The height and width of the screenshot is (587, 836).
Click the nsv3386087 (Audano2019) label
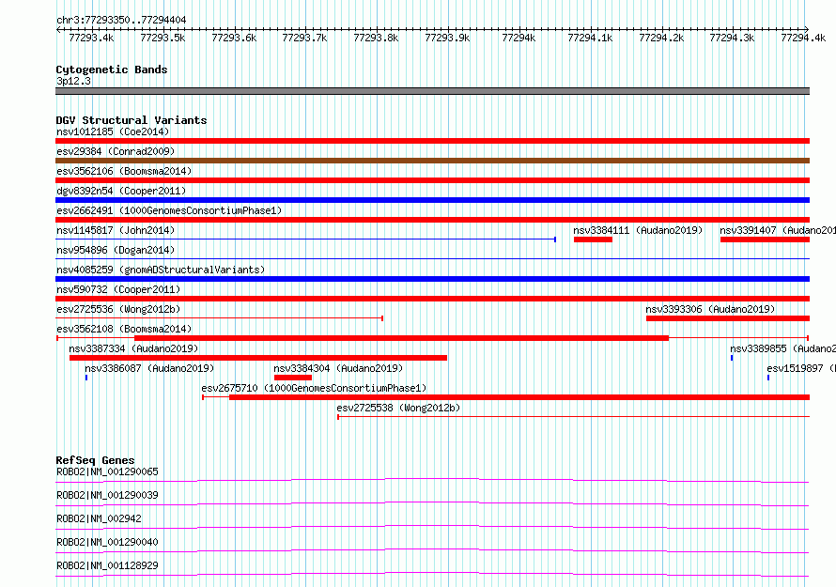149,368
